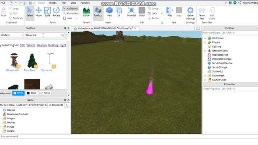Click the toolbox search magnifier icon
The image size is (258, 145).
(x=63, y=35)
